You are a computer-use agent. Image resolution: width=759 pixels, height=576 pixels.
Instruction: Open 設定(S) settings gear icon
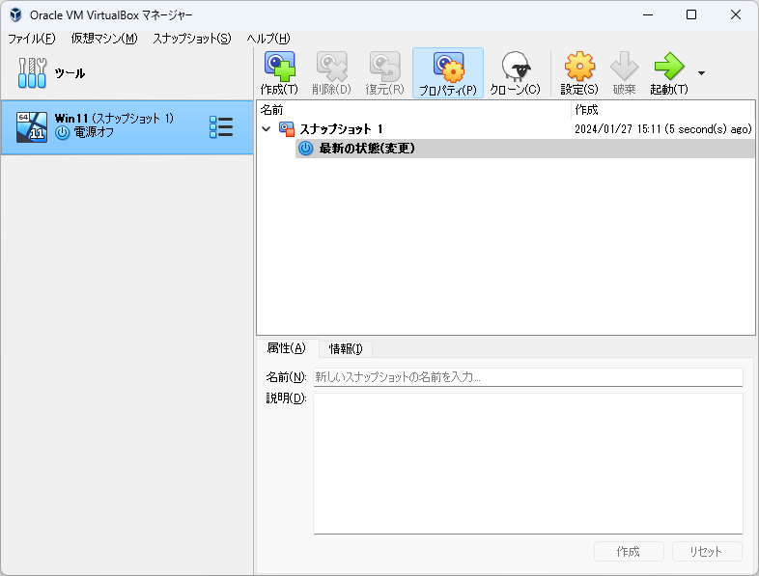[579, 67]
